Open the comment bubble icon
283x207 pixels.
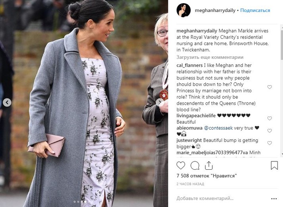(195, 165)
